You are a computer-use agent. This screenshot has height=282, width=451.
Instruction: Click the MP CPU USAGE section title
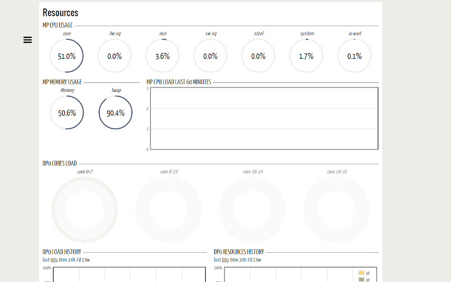[58, 25]
